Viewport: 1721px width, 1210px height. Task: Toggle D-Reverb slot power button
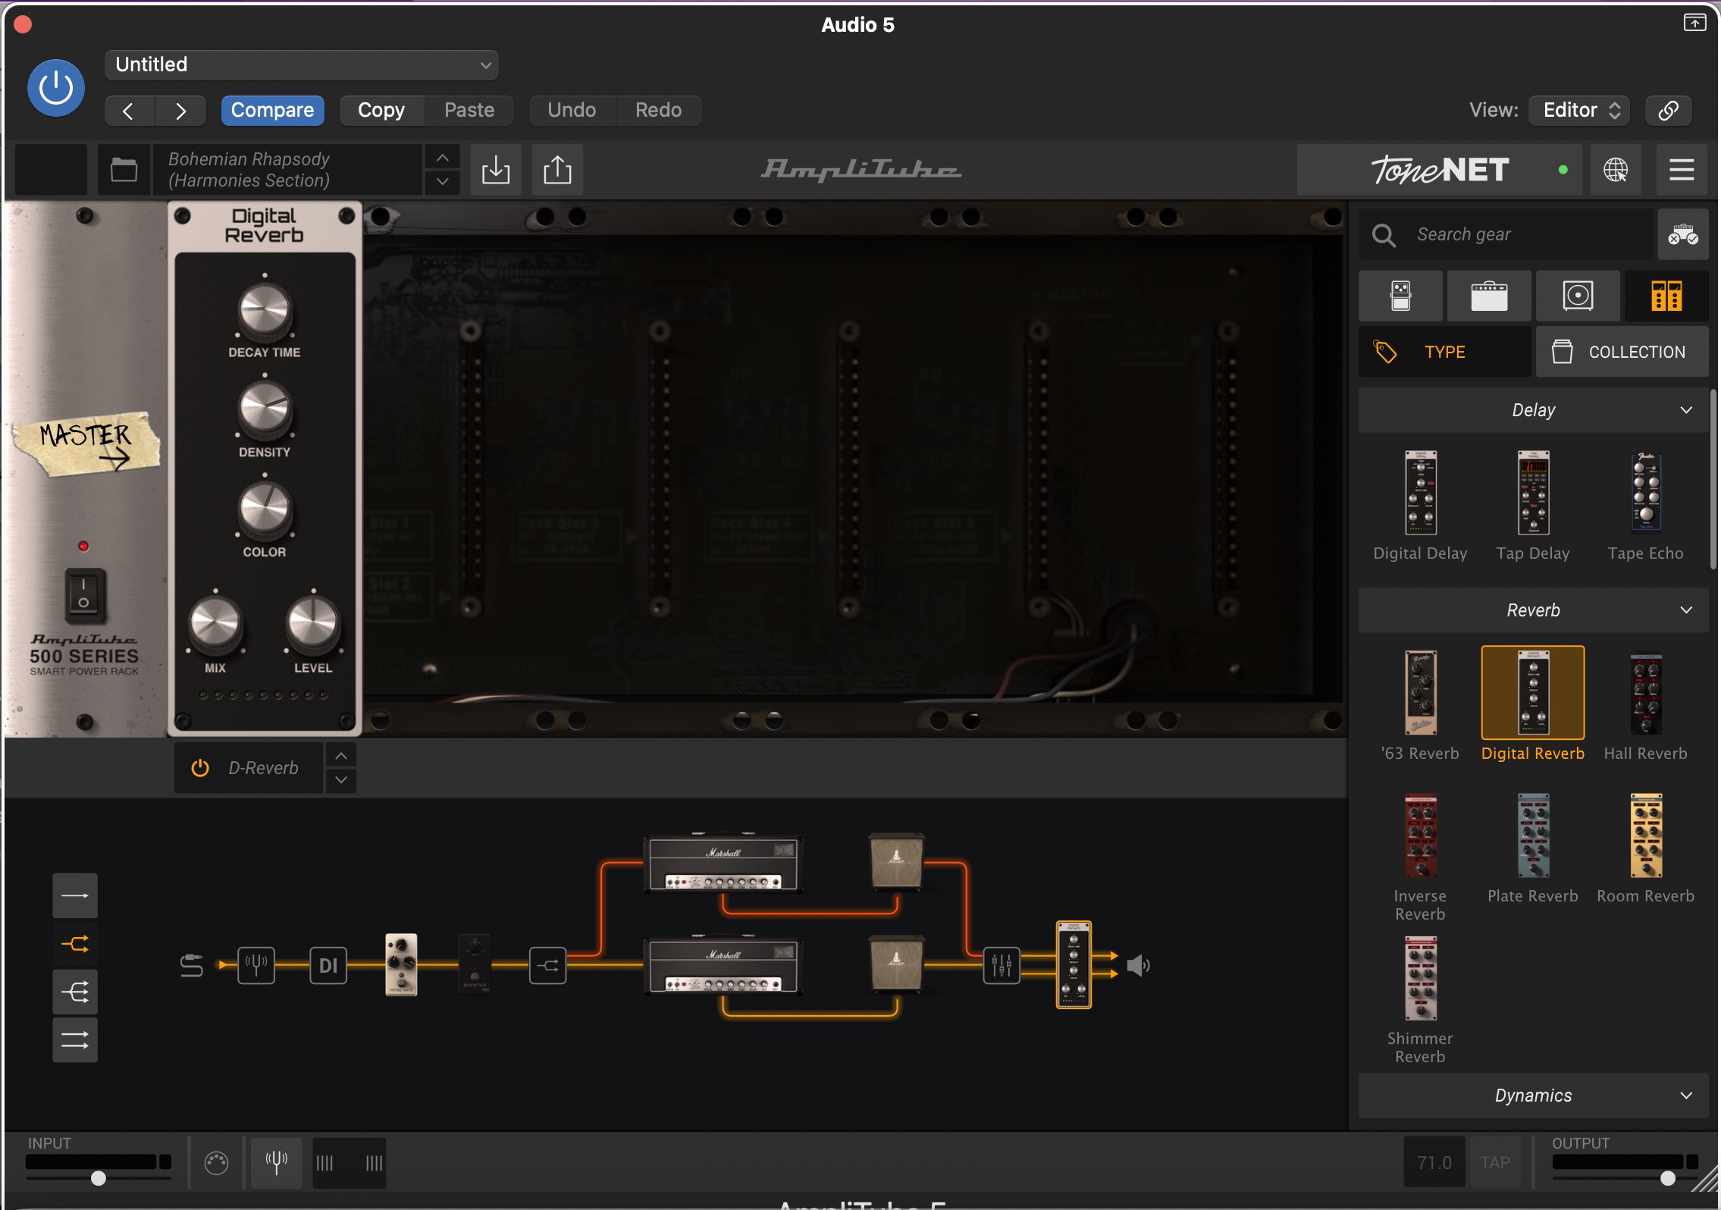(200, 768)
